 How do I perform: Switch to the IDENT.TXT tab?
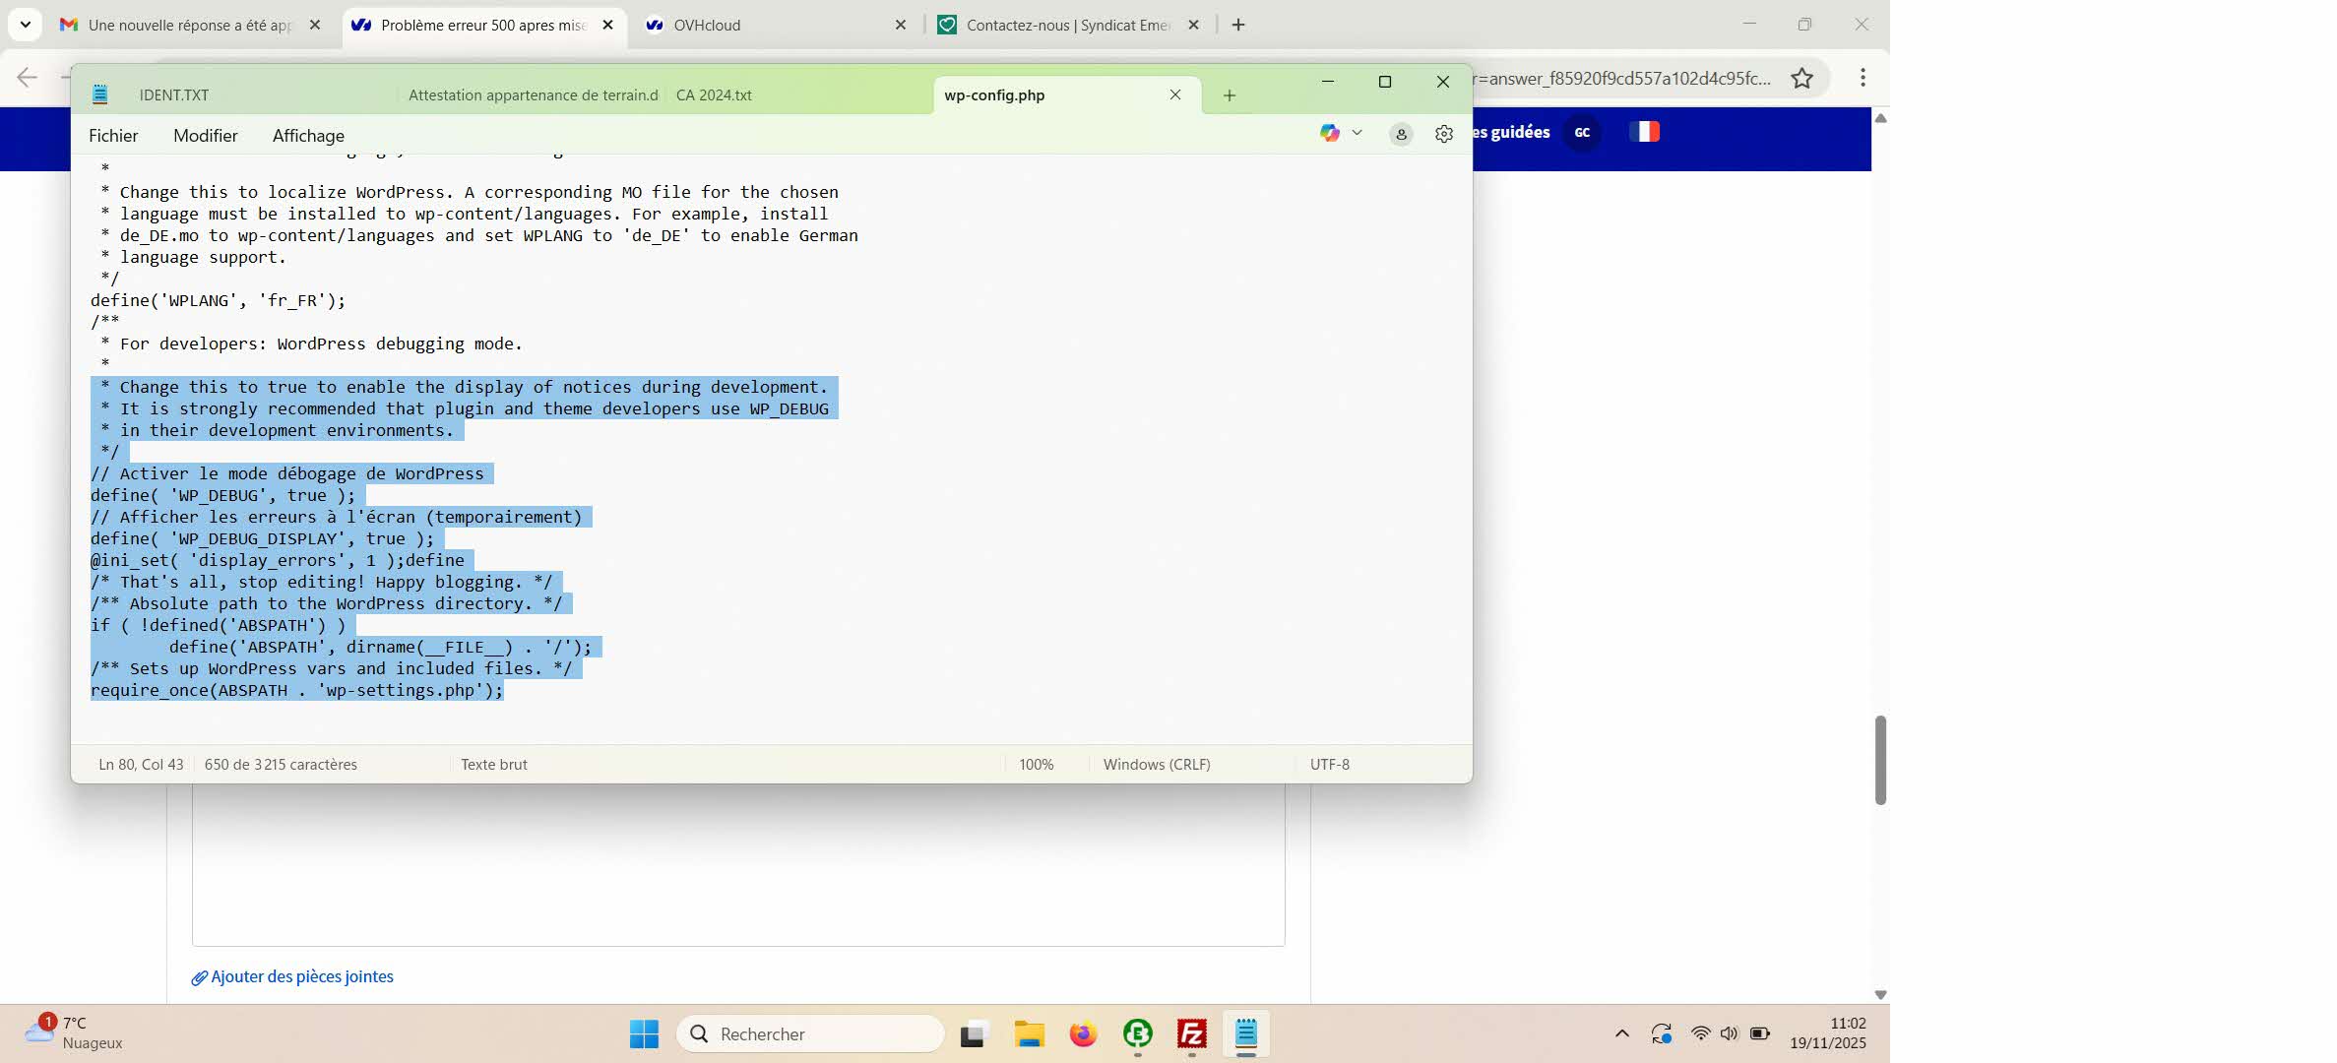(174, 95)
